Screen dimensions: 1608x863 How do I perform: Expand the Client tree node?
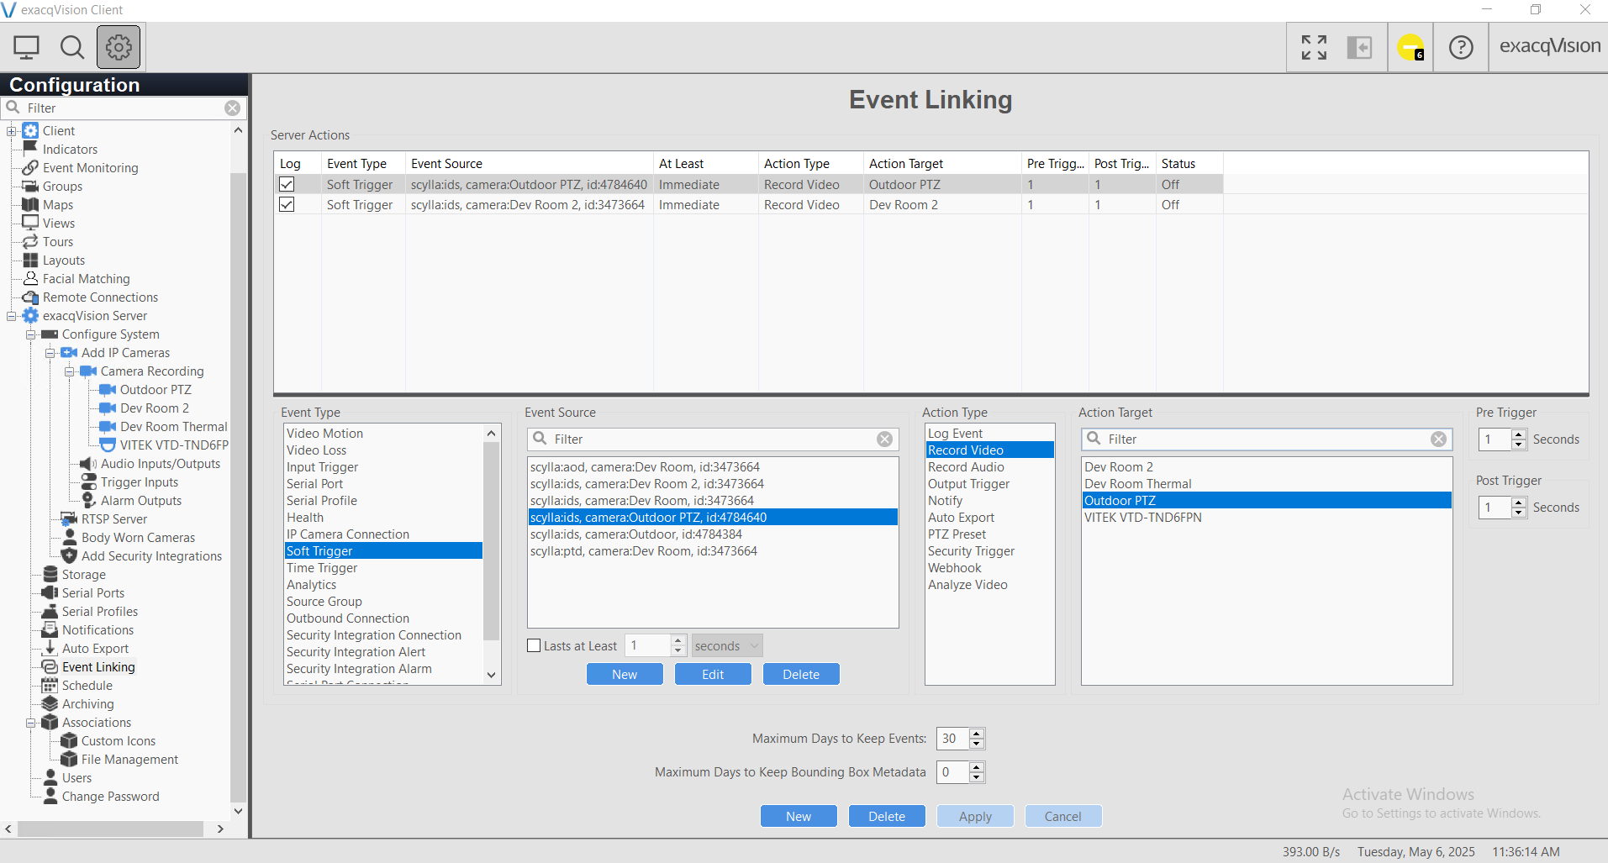click(12, 131)
